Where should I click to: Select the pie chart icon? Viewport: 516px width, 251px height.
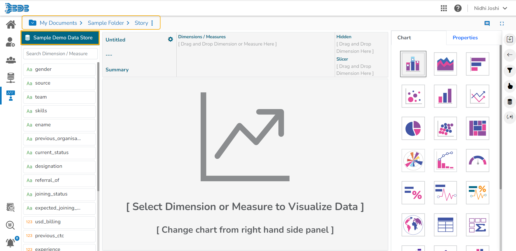click(413, 128)
